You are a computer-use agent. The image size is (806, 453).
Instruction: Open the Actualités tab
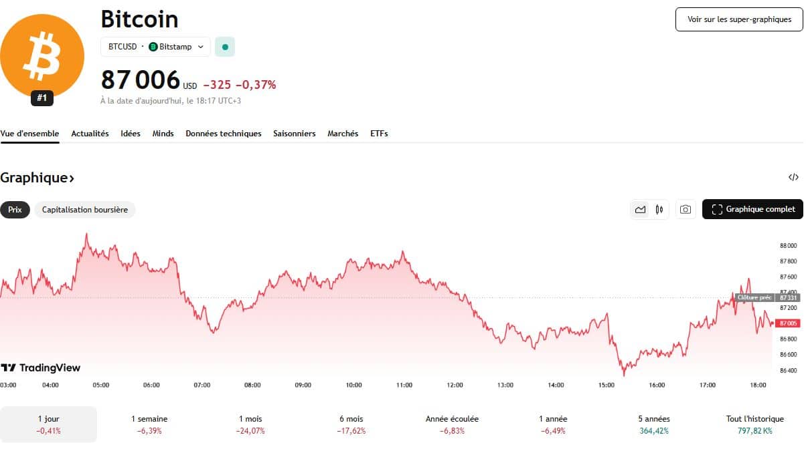pyautogui.click(x=90, y=134)
